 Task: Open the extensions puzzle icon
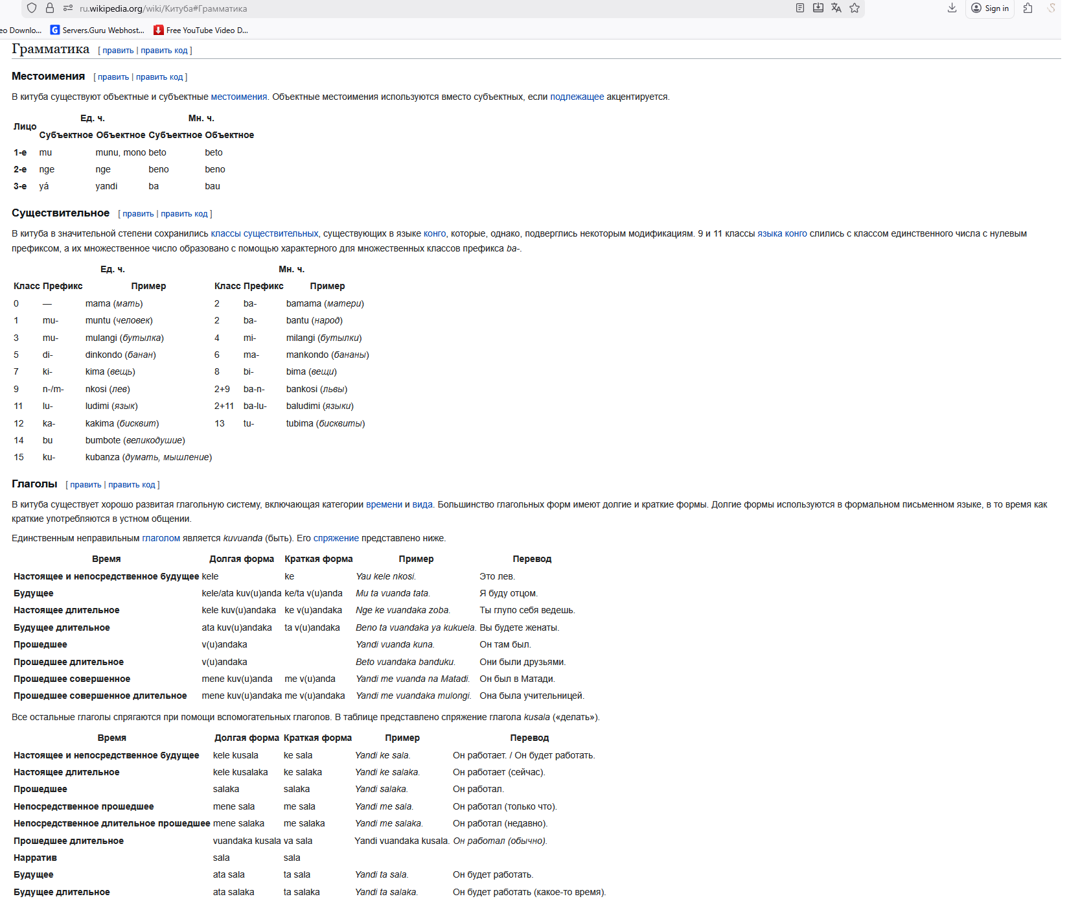1028,8
